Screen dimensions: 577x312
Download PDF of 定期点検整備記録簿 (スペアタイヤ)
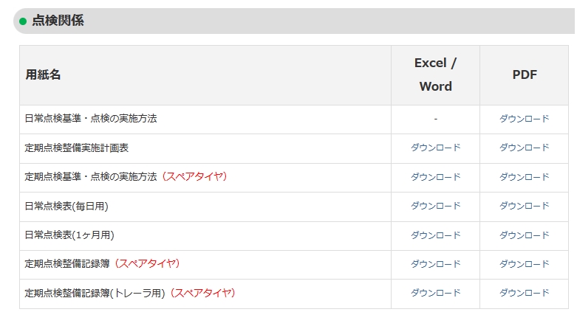[524, 264]
